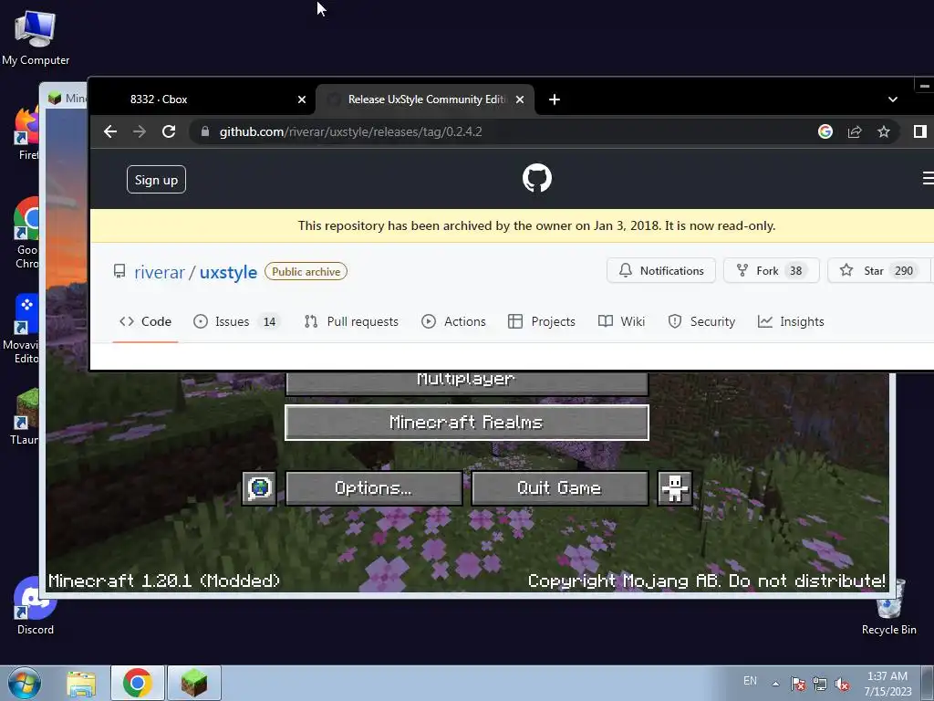Open My Computer desktop icon
Screen dimensions: 934x701
click(x=36, y=38)
